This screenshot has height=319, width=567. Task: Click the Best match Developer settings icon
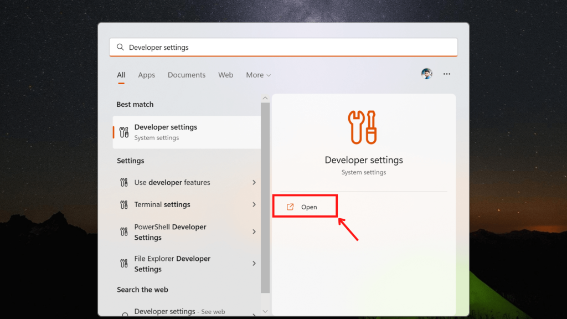tap(124, 132)
